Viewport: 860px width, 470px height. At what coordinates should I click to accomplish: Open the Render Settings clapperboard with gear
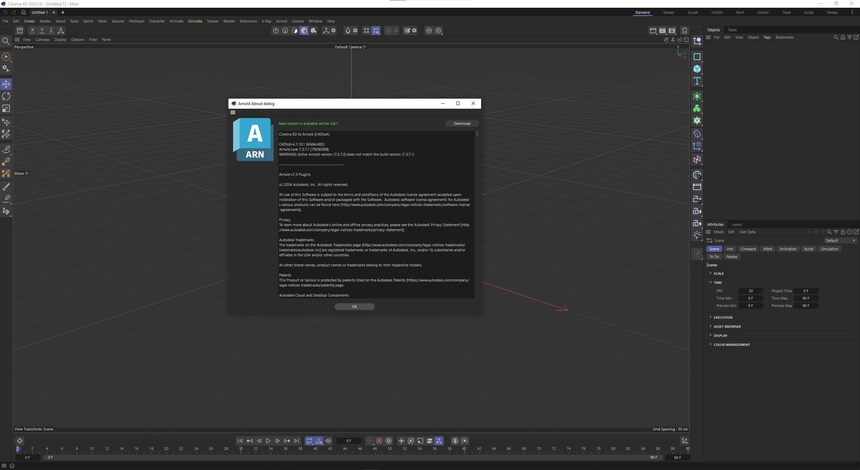pos(672,31)
